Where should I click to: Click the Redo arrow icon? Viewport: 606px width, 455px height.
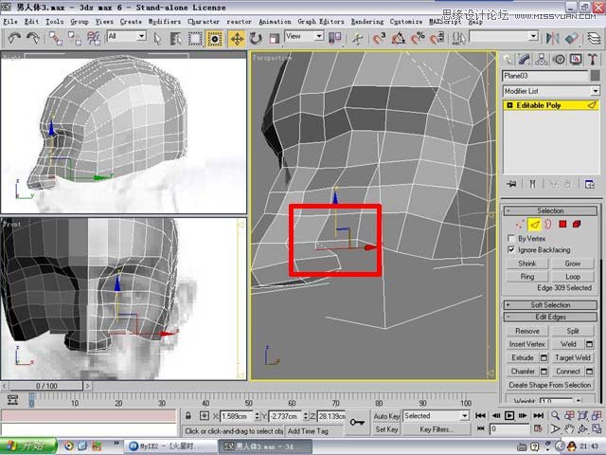(x=33, y=38)
